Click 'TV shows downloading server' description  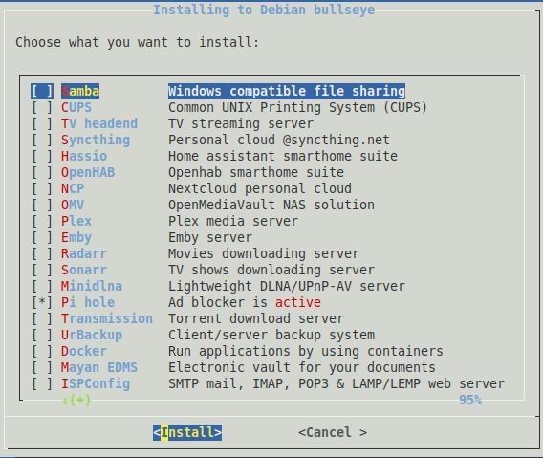pyautogui.click(x=271, y=271)
